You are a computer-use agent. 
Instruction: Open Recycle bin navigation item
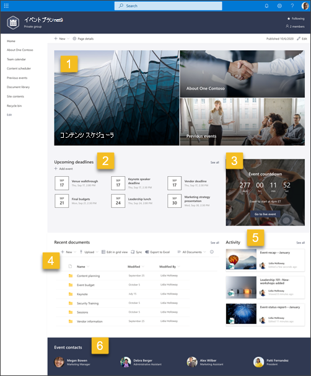(x=14, y=105)
